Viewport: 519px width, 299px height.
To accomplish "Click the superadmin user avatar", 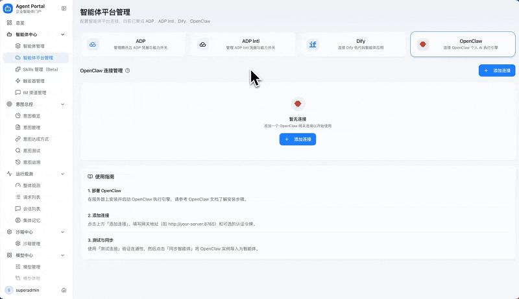I will pos(8,290).
